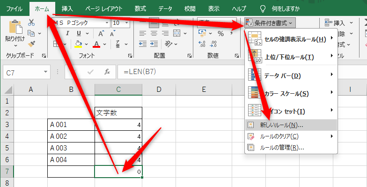Open font group dialog launcher
The width and height of the screenshot is (367, 187).
click(130, 56)
